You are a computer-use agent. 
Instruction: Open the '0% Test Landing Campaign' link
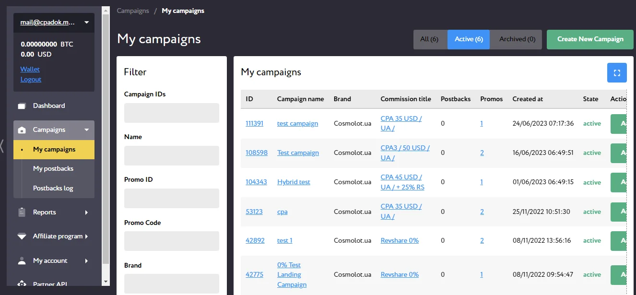292,274
